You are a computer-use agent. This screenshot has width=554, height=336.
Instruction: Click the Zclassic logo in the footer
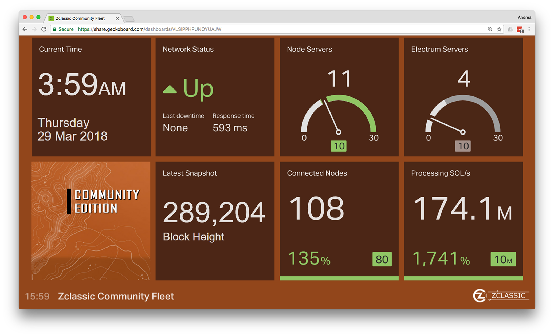point(501,295)
